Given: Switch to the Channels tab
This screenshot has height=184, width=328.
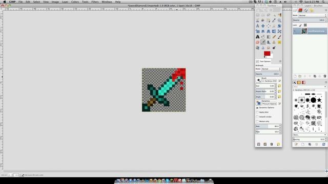Looking at the screenshot, I should 300,10.
